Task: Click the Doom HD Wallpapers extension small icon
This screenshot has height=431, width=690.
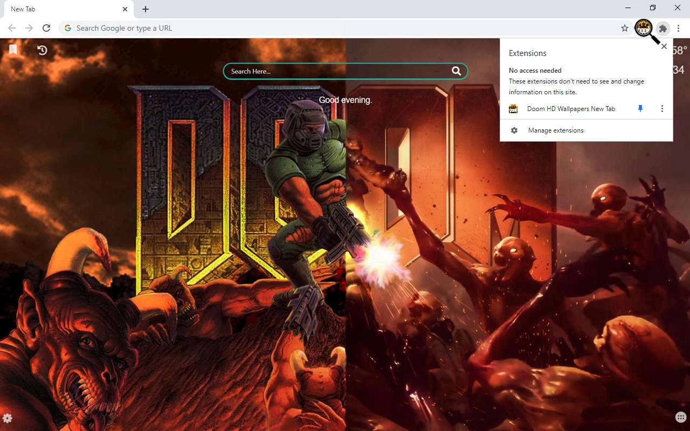Action: click(x=513, y=109)
